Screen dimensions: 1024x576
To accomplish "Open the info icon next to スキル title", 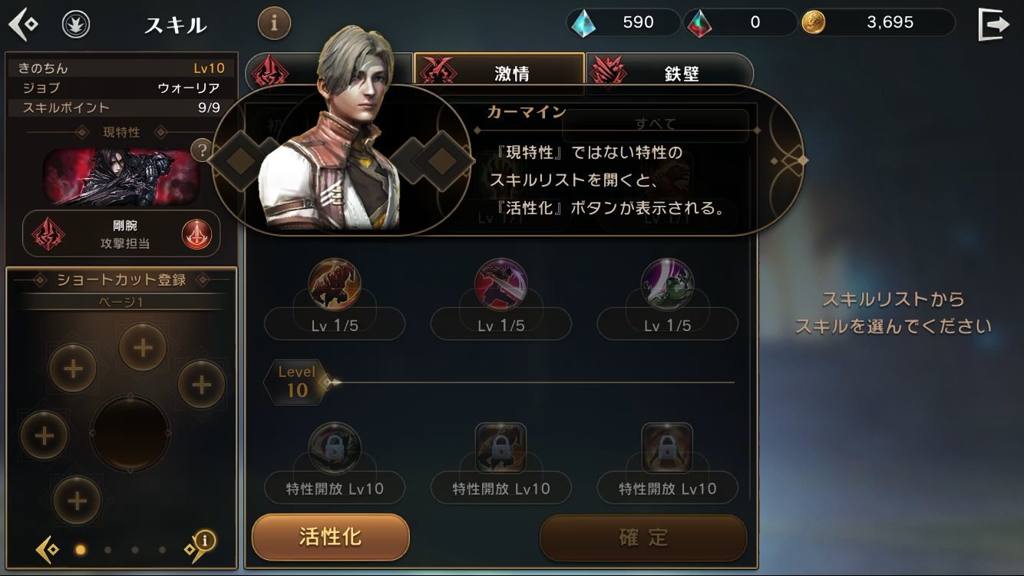I will (274, 24).
